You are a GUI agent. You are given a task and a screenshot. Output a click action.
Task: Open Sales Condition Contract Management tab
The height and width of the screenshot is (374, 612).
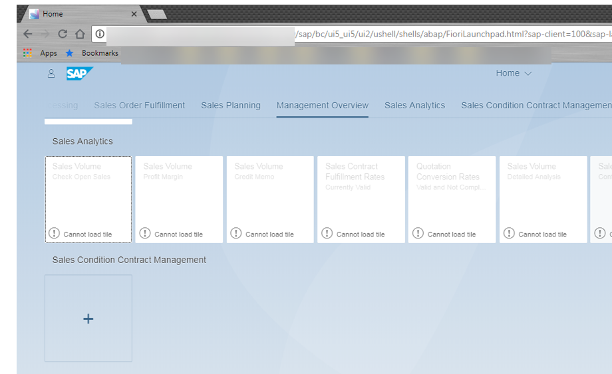(x=536, y=105)
